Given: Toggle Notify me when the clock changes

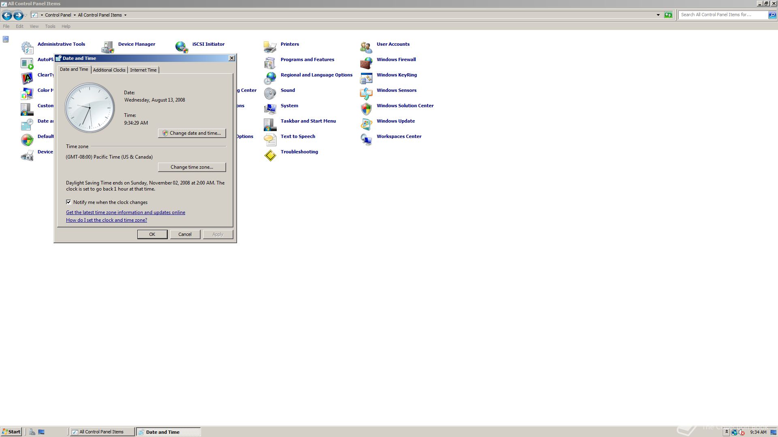Looking at the screenshot, I should tap(68, 202).
